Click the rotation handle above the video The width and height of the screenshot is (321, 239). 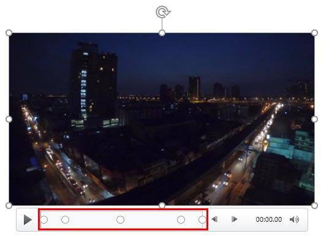(x=163, y=12)
